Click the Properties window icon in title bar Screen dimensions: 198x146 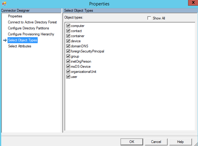coord(4,4)
